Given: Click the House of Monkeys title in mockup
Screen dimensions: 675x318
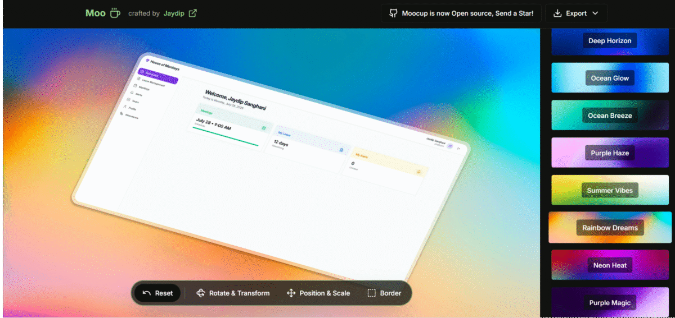Looking at the screenshot, I should [x=165, y=65].
